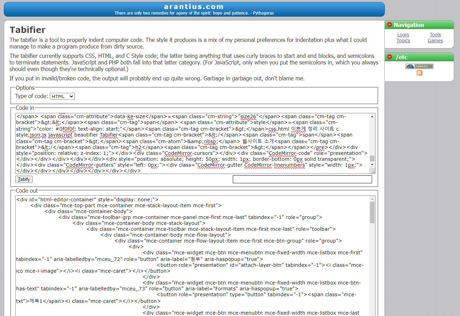Open the Type of code dropdown
The image size is (460, 316).
pyautogui.click(x=62, y=96)
